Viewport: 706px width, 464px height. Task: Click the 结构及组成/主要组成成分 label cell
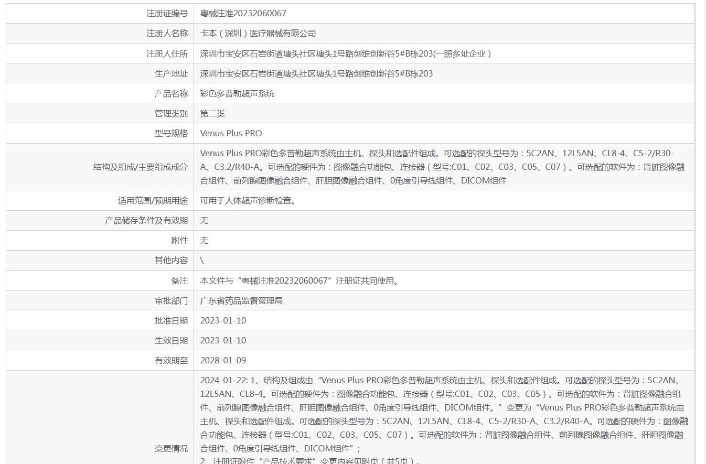pos(100,167)
